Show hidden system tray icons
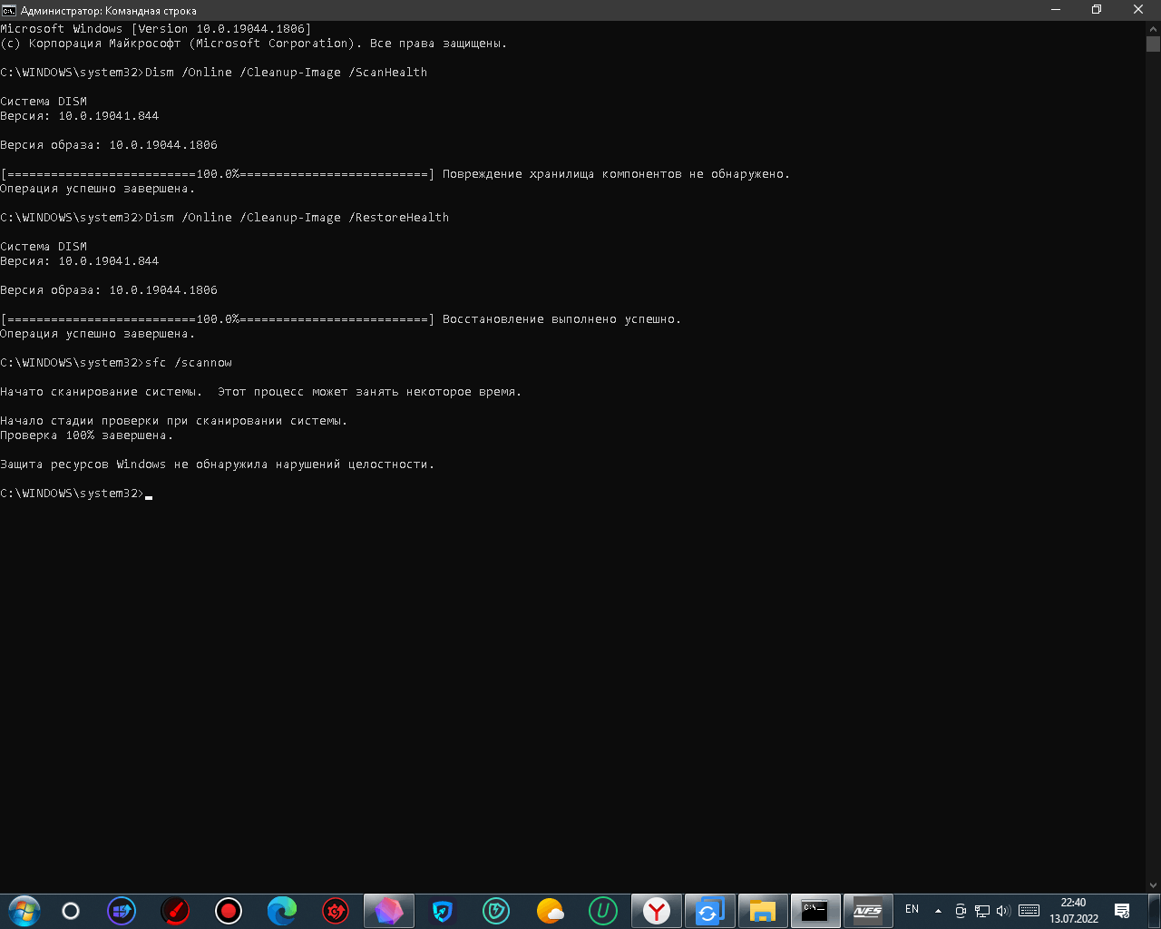Image resolution: width=1161 pixels, height=929 pixels. [938, 911]
